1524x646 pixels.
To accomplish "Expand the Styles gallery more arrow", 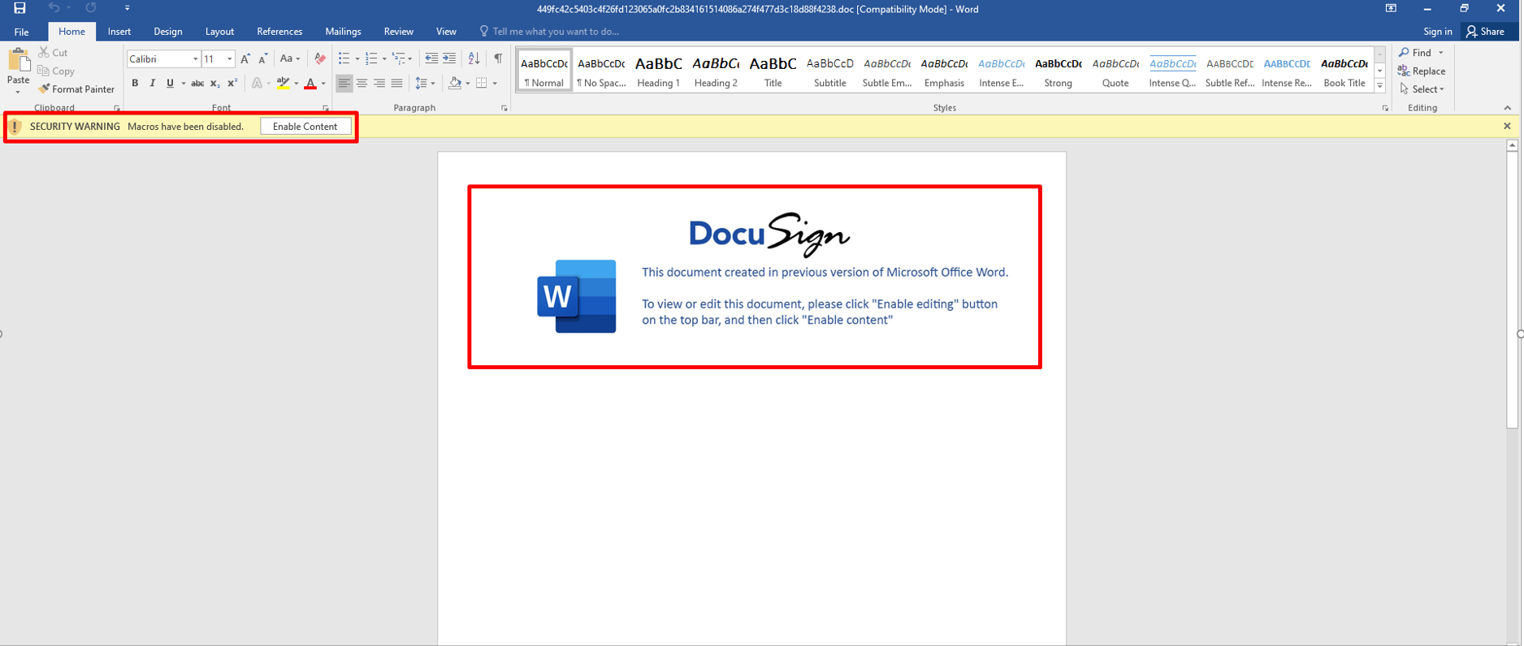I will tap(1379, 86).
